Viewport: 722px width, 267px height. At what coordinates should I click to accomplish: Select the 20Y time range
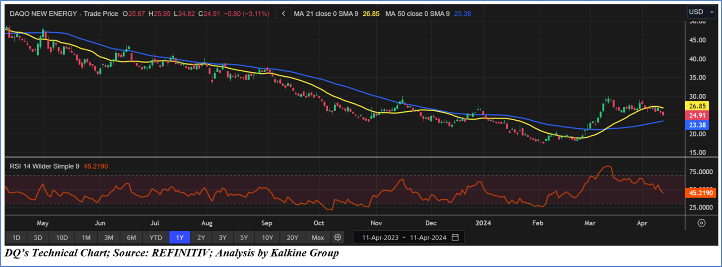(292, 237)
